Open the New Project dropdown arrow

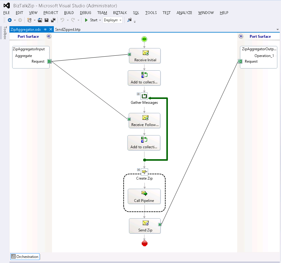pyautogui.click(x=34, y=20)
